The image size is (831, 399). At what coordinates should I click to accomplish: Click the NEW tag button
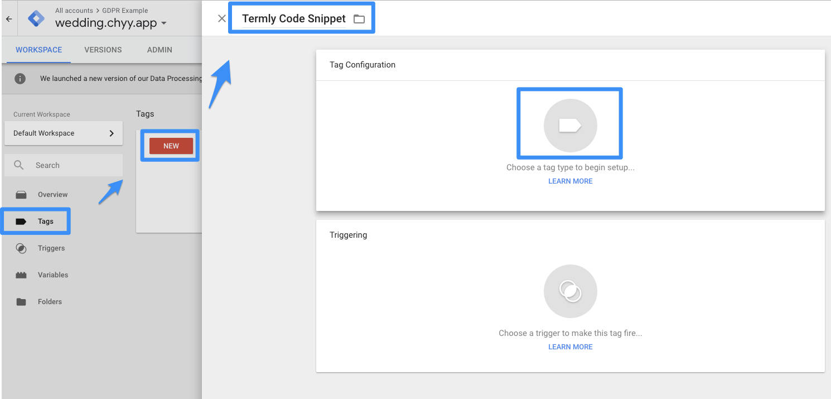click(170, 146)
